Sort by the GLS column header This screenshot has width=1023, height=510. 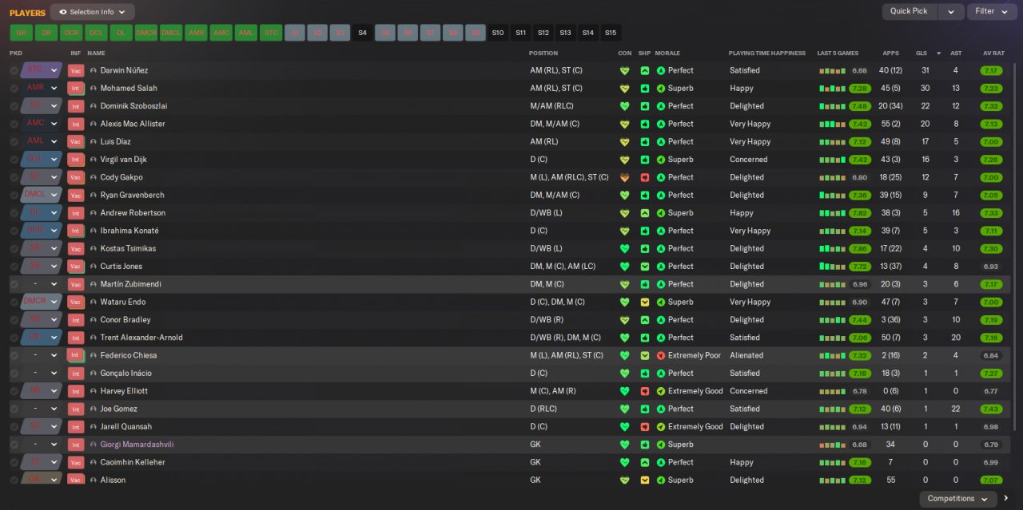(x=921, y=53)
